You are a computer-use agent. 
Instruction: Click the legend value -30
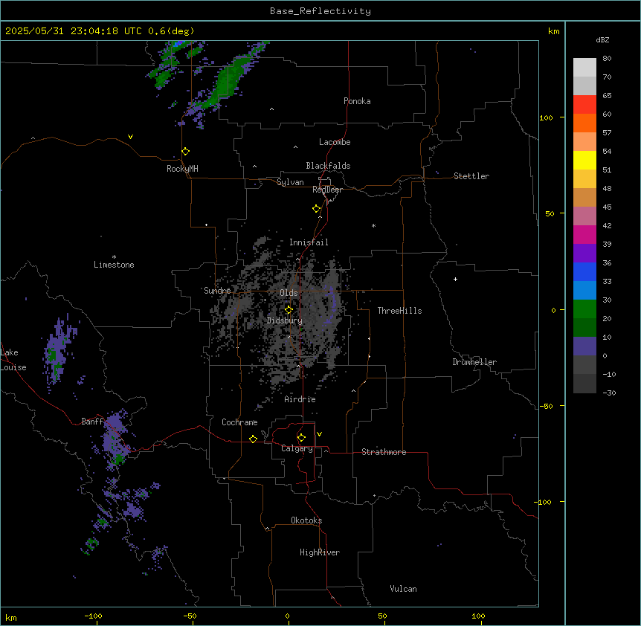point(609,393)
